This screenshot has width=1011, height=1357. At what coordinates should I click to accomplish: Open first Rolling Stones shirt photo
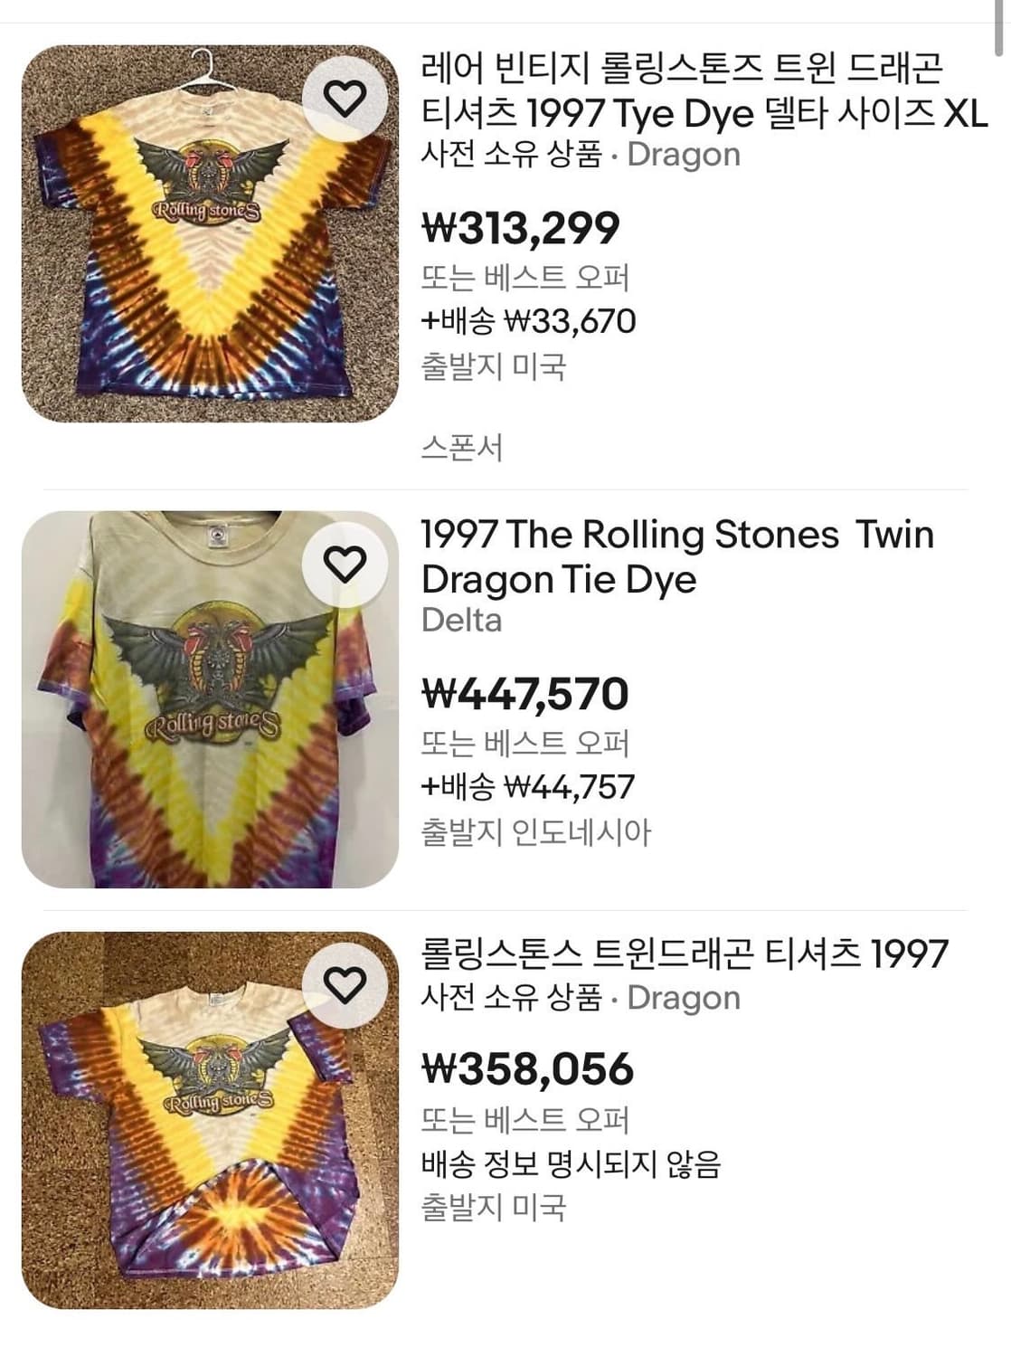tap(210, 233)
